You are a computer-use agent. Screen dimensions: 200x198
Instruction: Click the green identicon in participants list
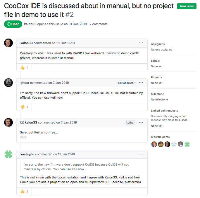point(187,144)
